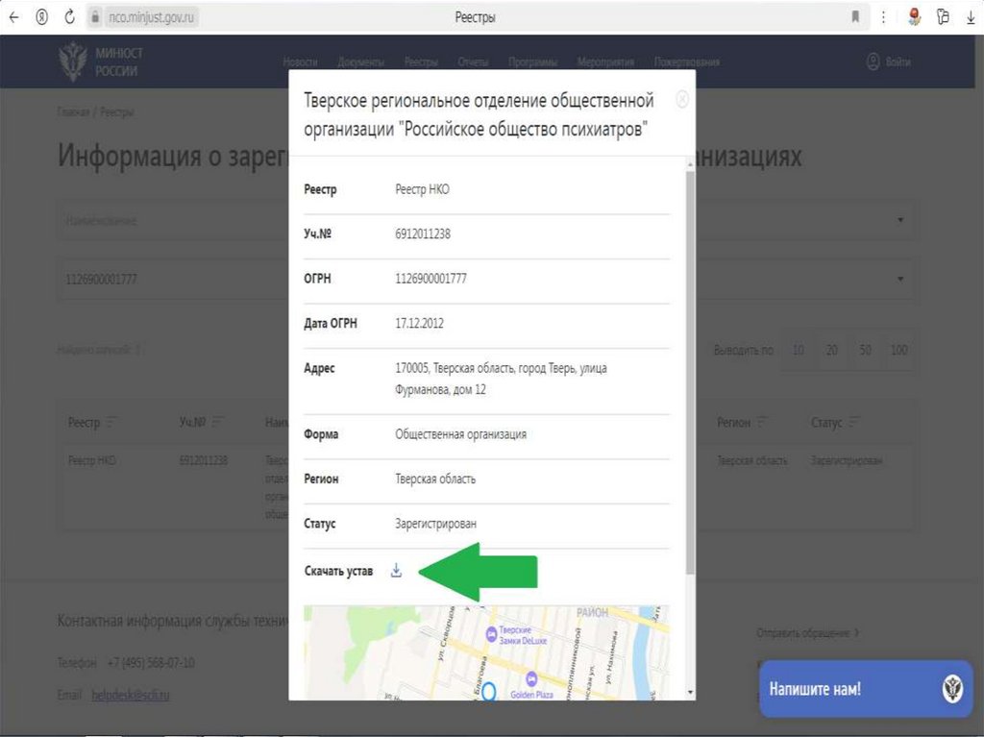
Task: Click the Главная breadcrumb link
Action: [x=73, y=111]
